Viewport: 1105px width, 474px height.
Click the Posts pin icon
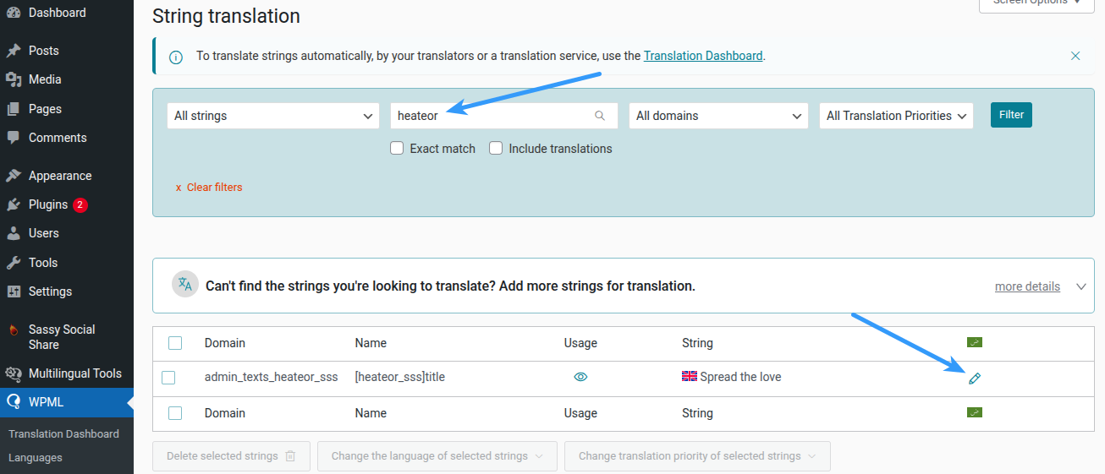click(x=14, y=51)
